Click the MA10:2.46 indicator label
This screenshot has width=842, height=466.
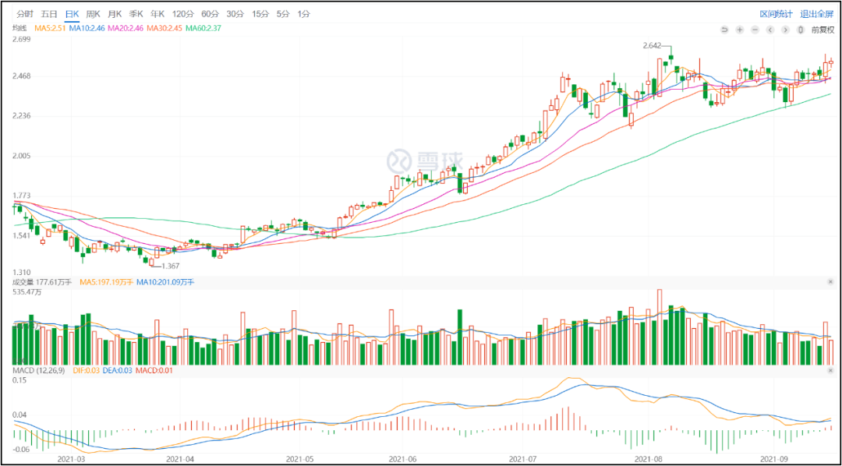click(x=88, y=28)
